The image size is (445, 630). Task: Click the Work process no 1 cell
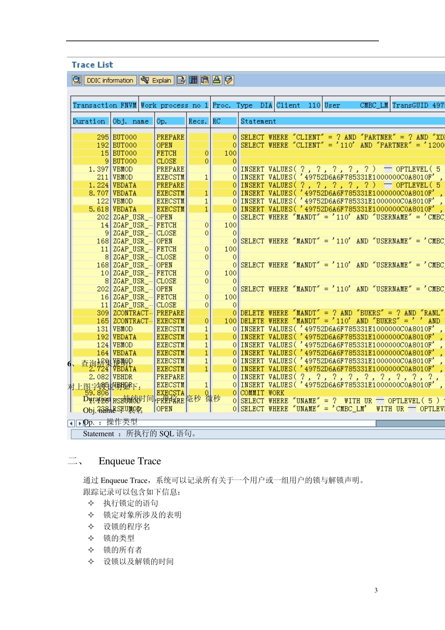point(174,105)
